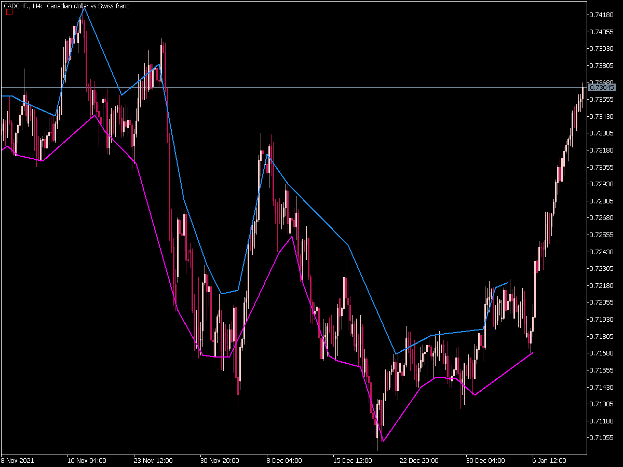Click the 8 Dec 04:00 date label
Screen dimensions: 623x467
pyautogui.click(x=285, y=460)
